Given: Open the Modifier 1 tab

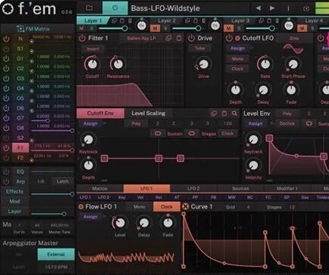Looking at the screenshot, I should pos(287,189).
